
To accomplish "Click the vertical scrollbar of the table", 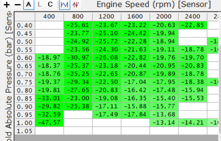I will tap(219, 76).
